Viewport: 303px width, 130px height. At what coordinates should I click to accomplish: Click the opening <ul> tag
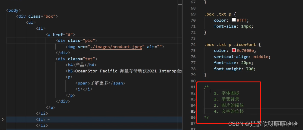31,22
